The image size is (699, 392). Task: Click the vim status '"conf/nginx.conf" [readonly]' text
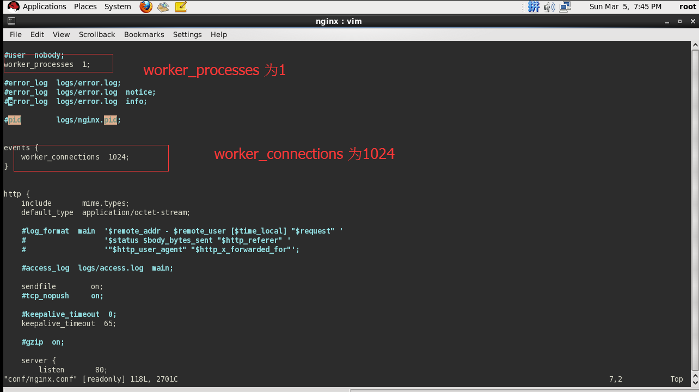click(x=65, y=379)
